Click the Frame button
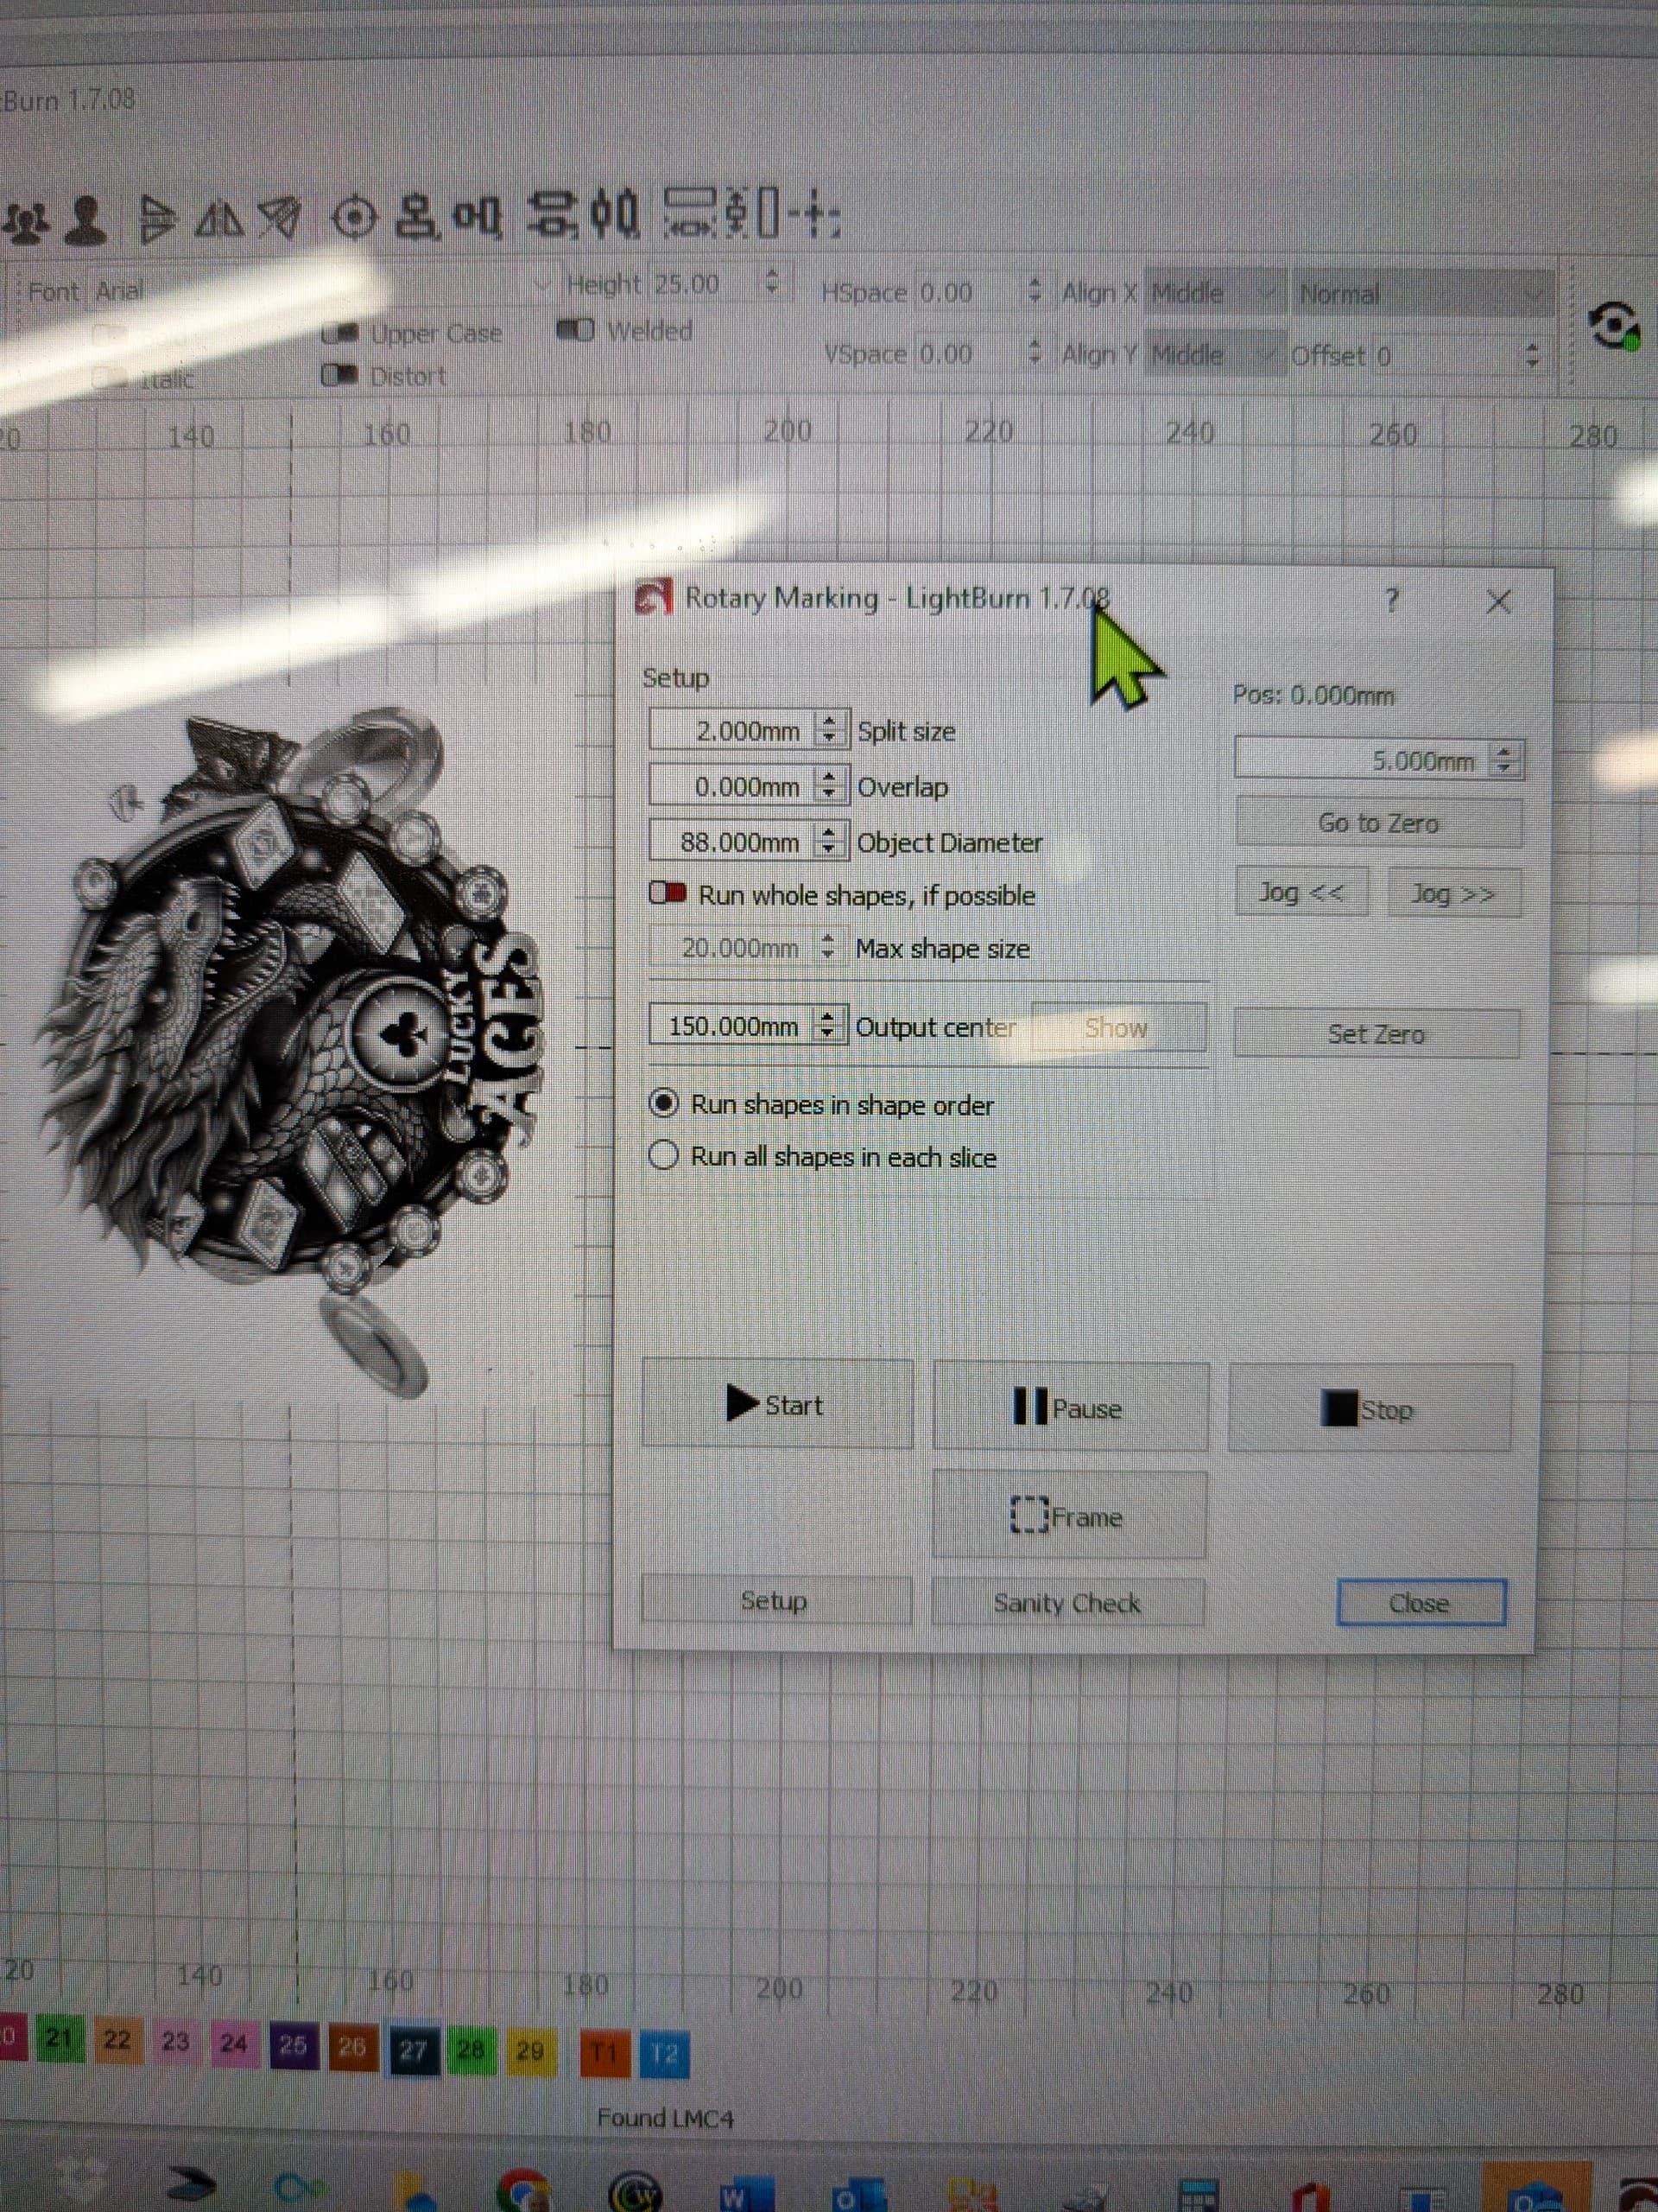The height and width of the screenshot is (2212, 1658). click(1069, 1516)
